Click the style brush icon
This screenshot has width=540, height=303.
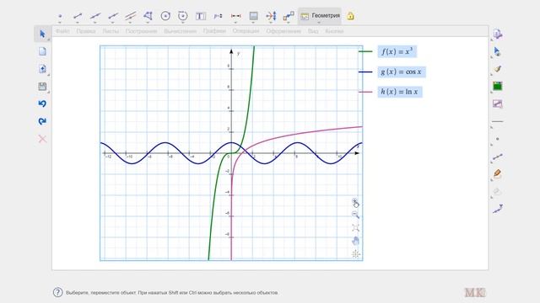pyautogui.click(x=497, y=69)
